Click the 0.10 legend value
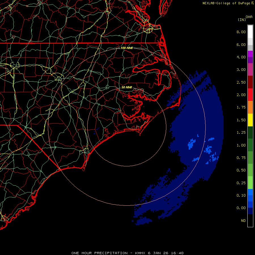Screen dimensions: 255x255 click(x=241, y=195)
